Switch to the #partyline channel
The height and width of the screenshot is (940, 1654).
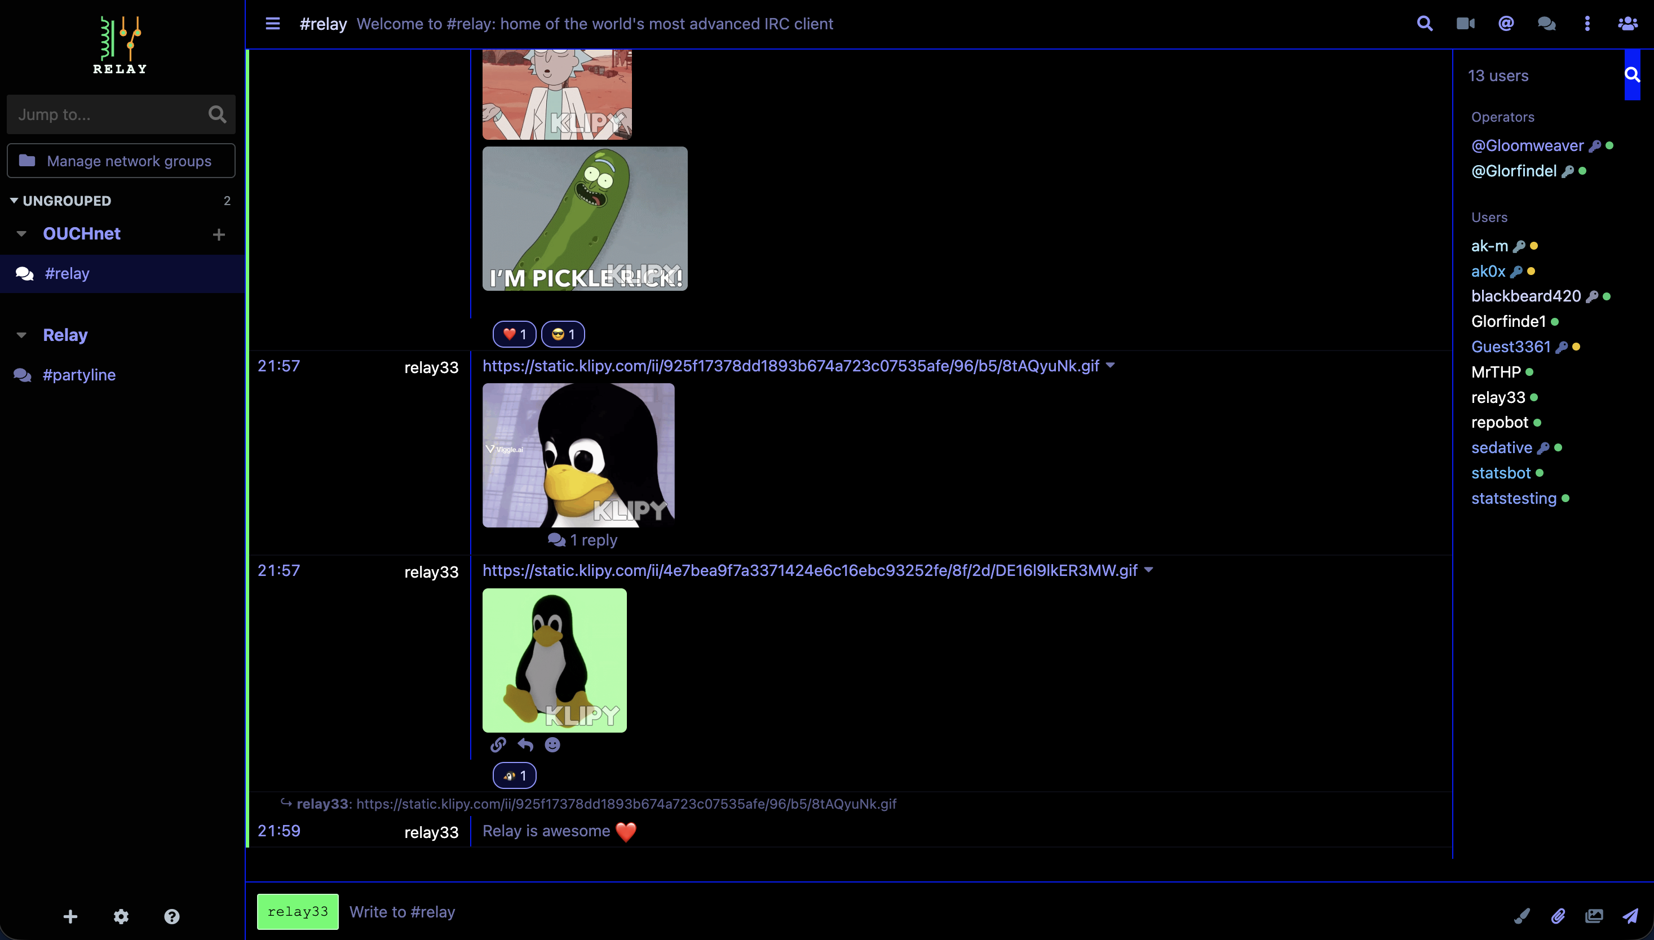click(79, 375)
